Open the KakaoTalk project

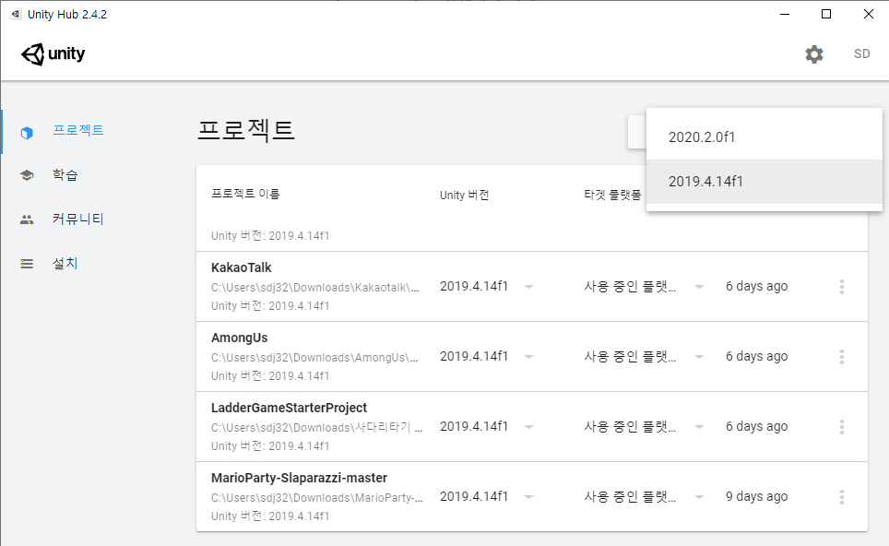point(241,267)
